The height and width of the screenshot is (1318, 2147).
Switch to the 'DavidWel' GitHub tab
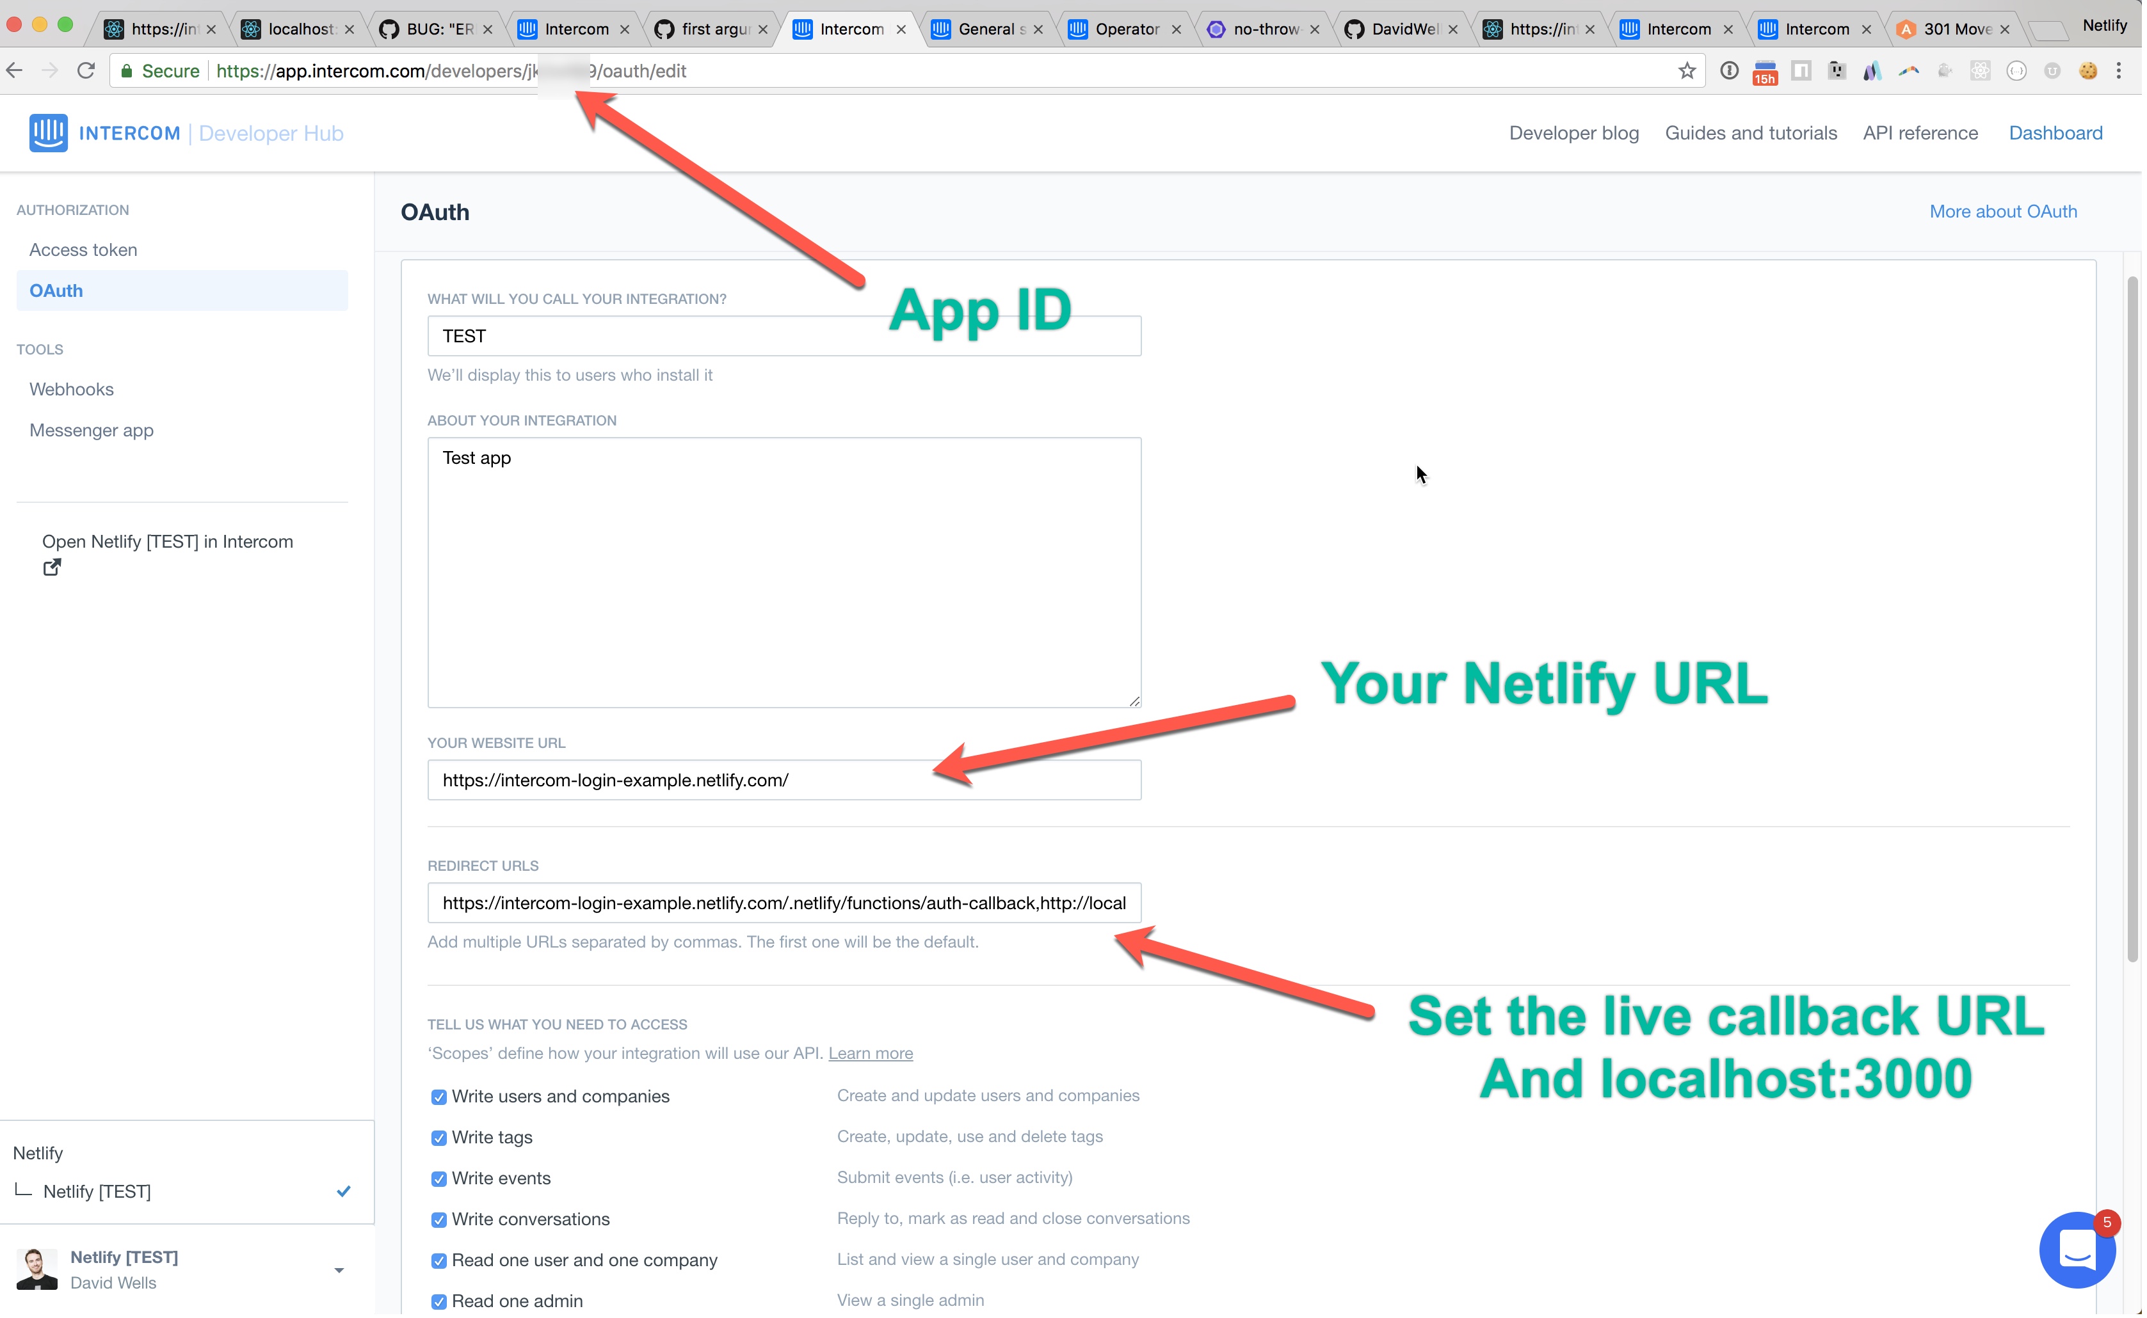1404,29
